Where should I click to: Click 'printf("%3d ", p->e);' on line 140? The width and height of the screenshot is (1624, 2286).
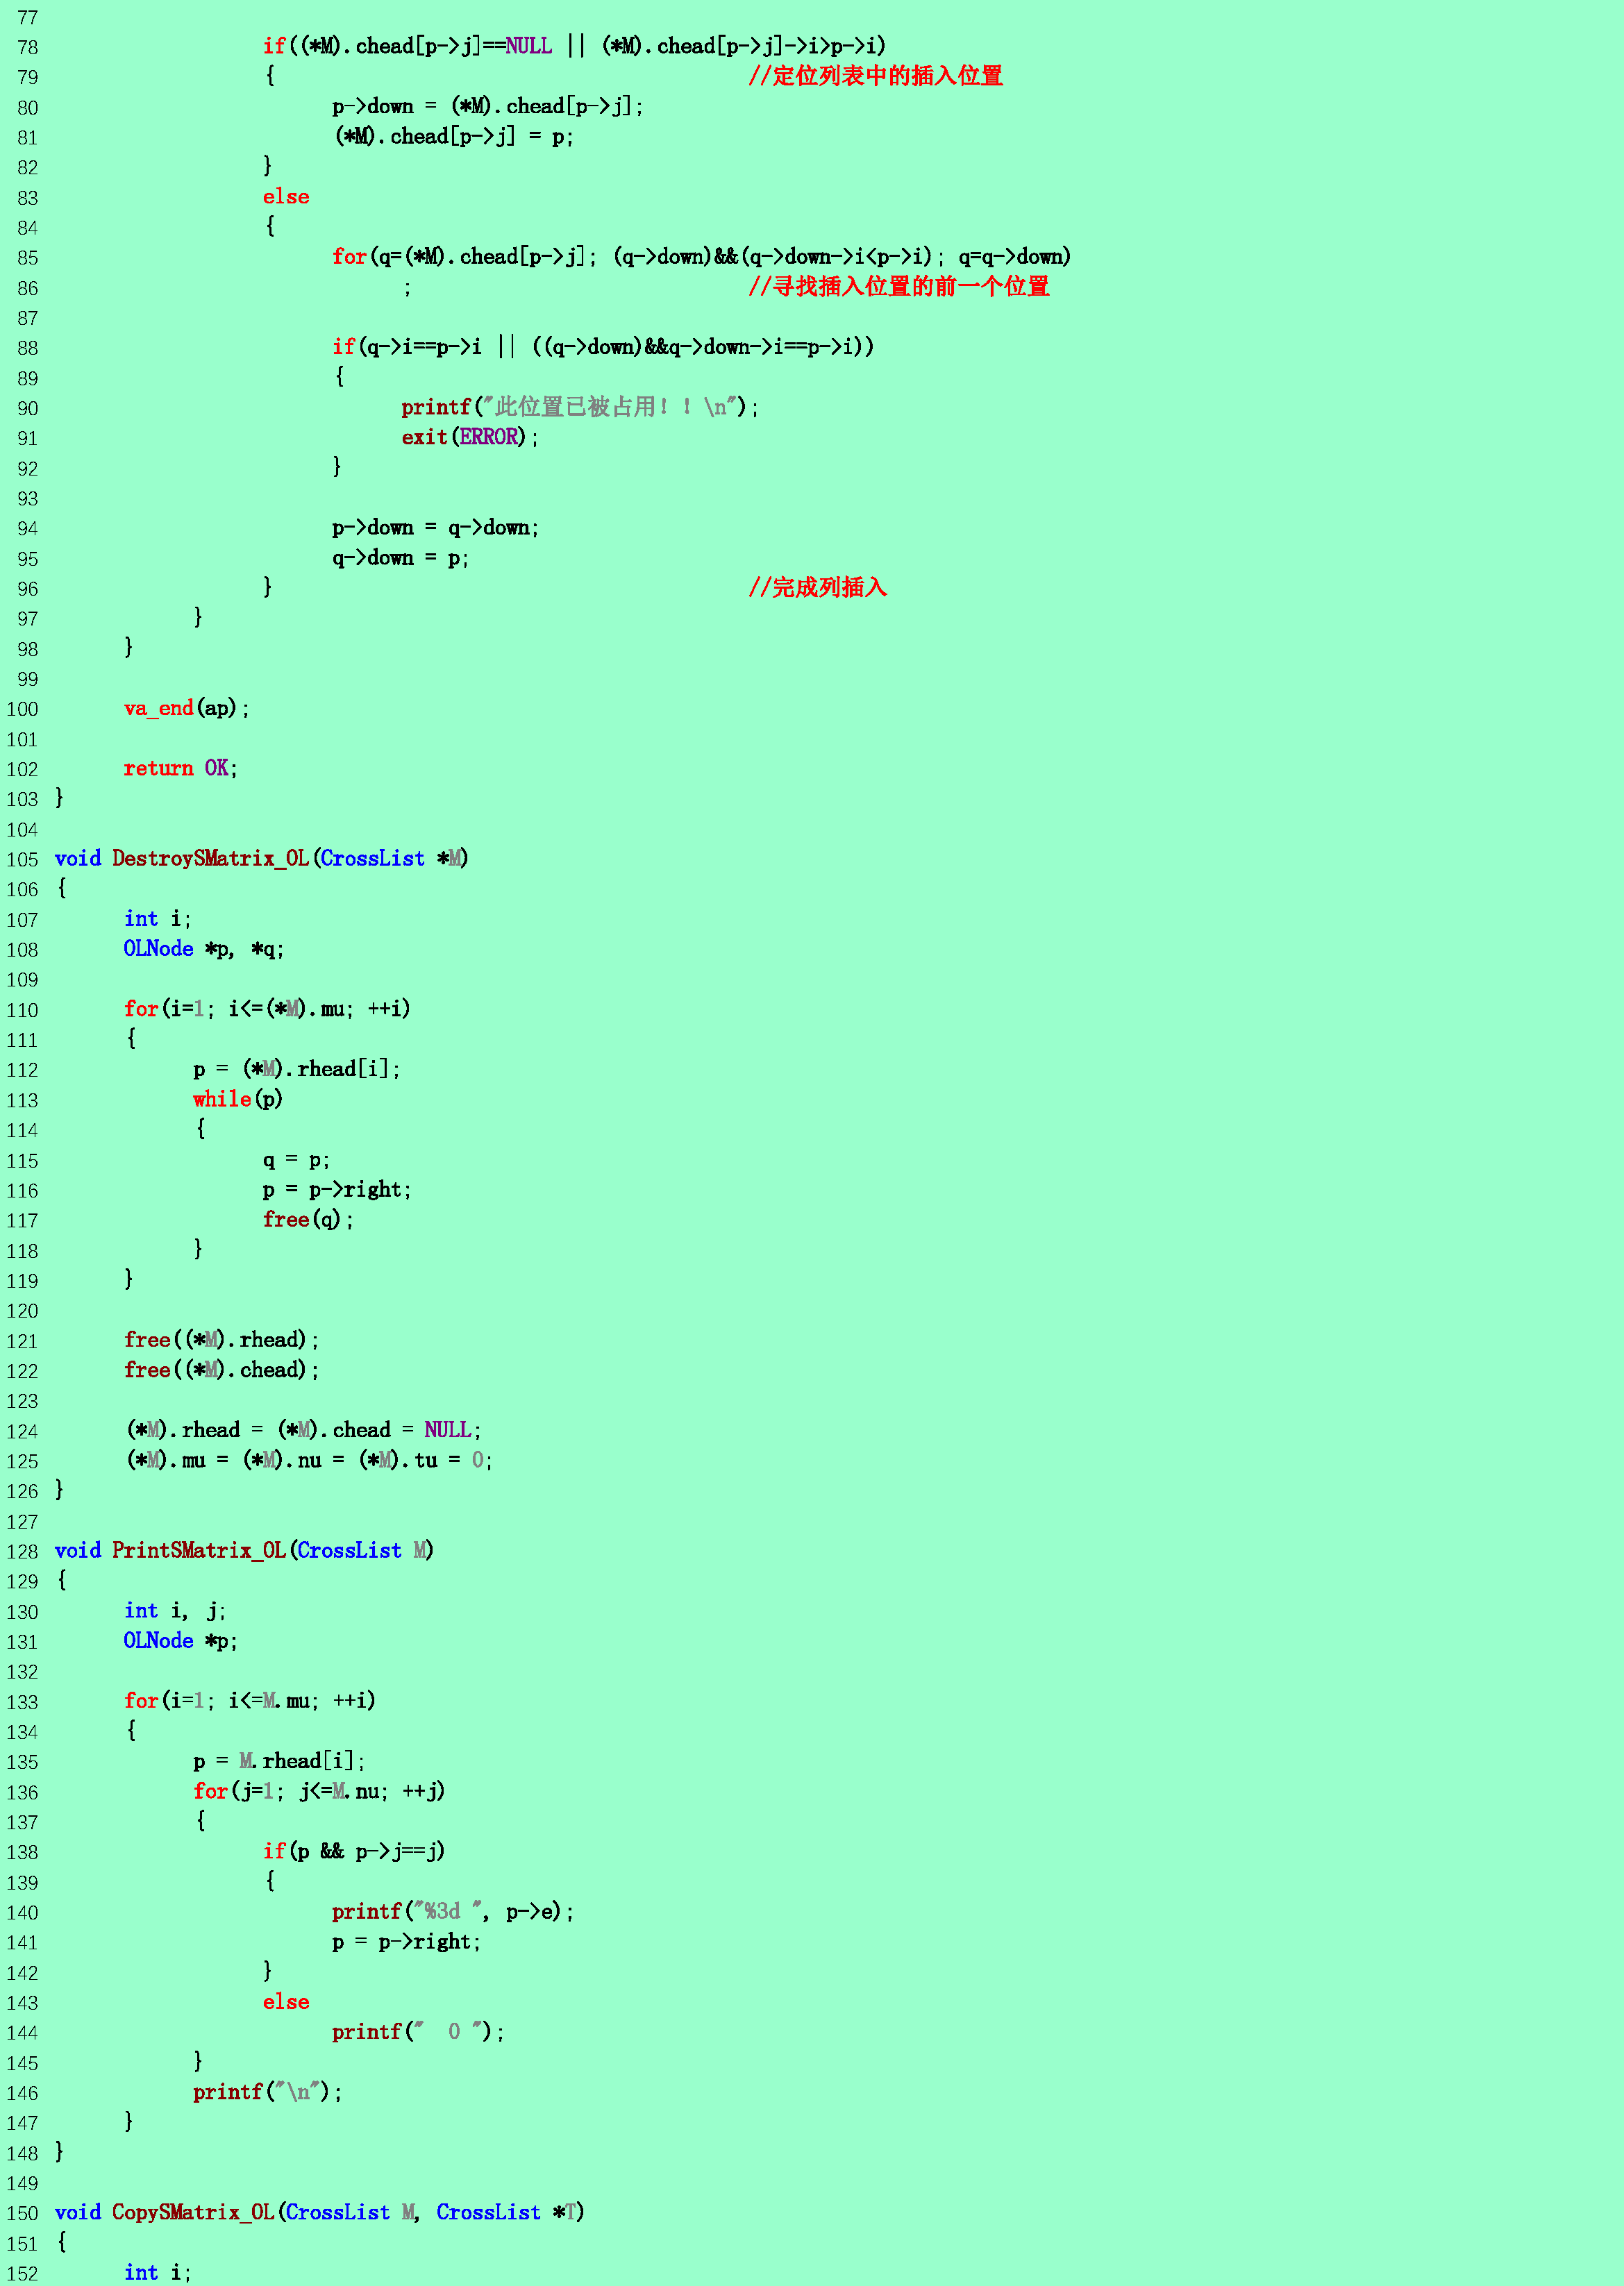454,1911
